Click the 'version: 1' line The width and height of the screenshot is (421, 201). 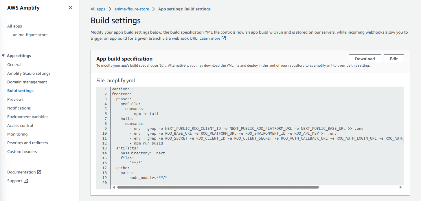(123, 89)
